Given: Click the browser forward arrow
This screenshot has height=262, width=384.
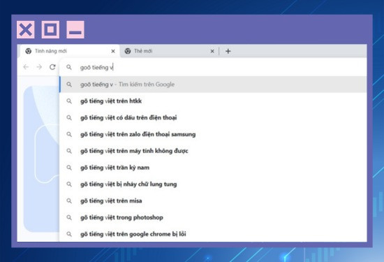Looking at the screenshot, I should point(39,67).
